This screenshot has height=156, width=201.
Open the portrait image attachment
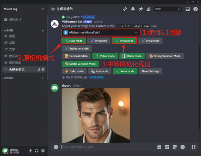[96, 115]
